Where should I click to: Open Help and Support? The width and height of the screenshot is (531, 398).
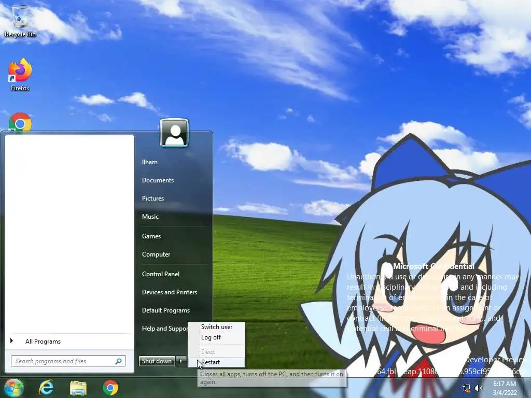pos(164,329)
